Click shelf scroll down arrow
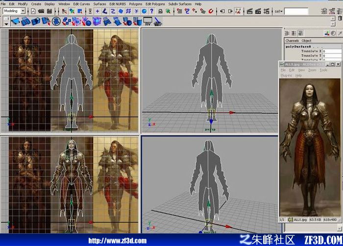 click(333, 24)
